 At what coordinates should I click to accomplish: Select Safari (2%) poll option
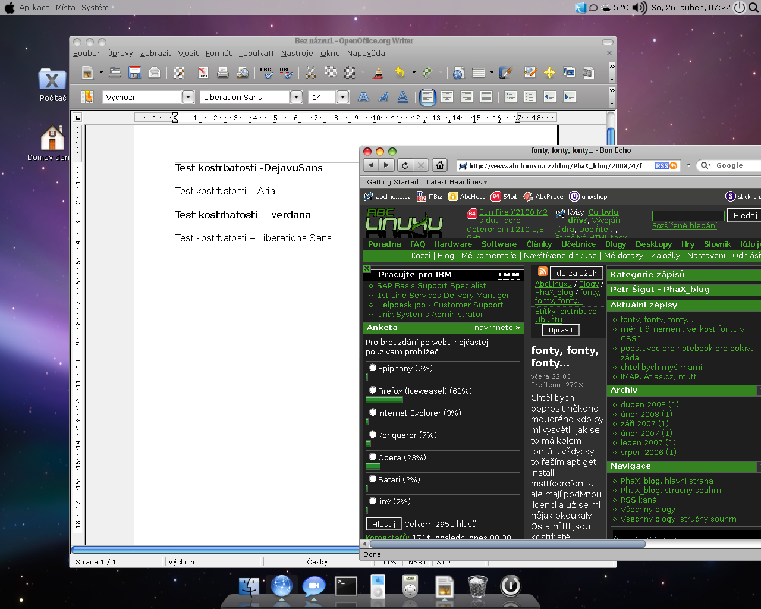pos(373,479)
